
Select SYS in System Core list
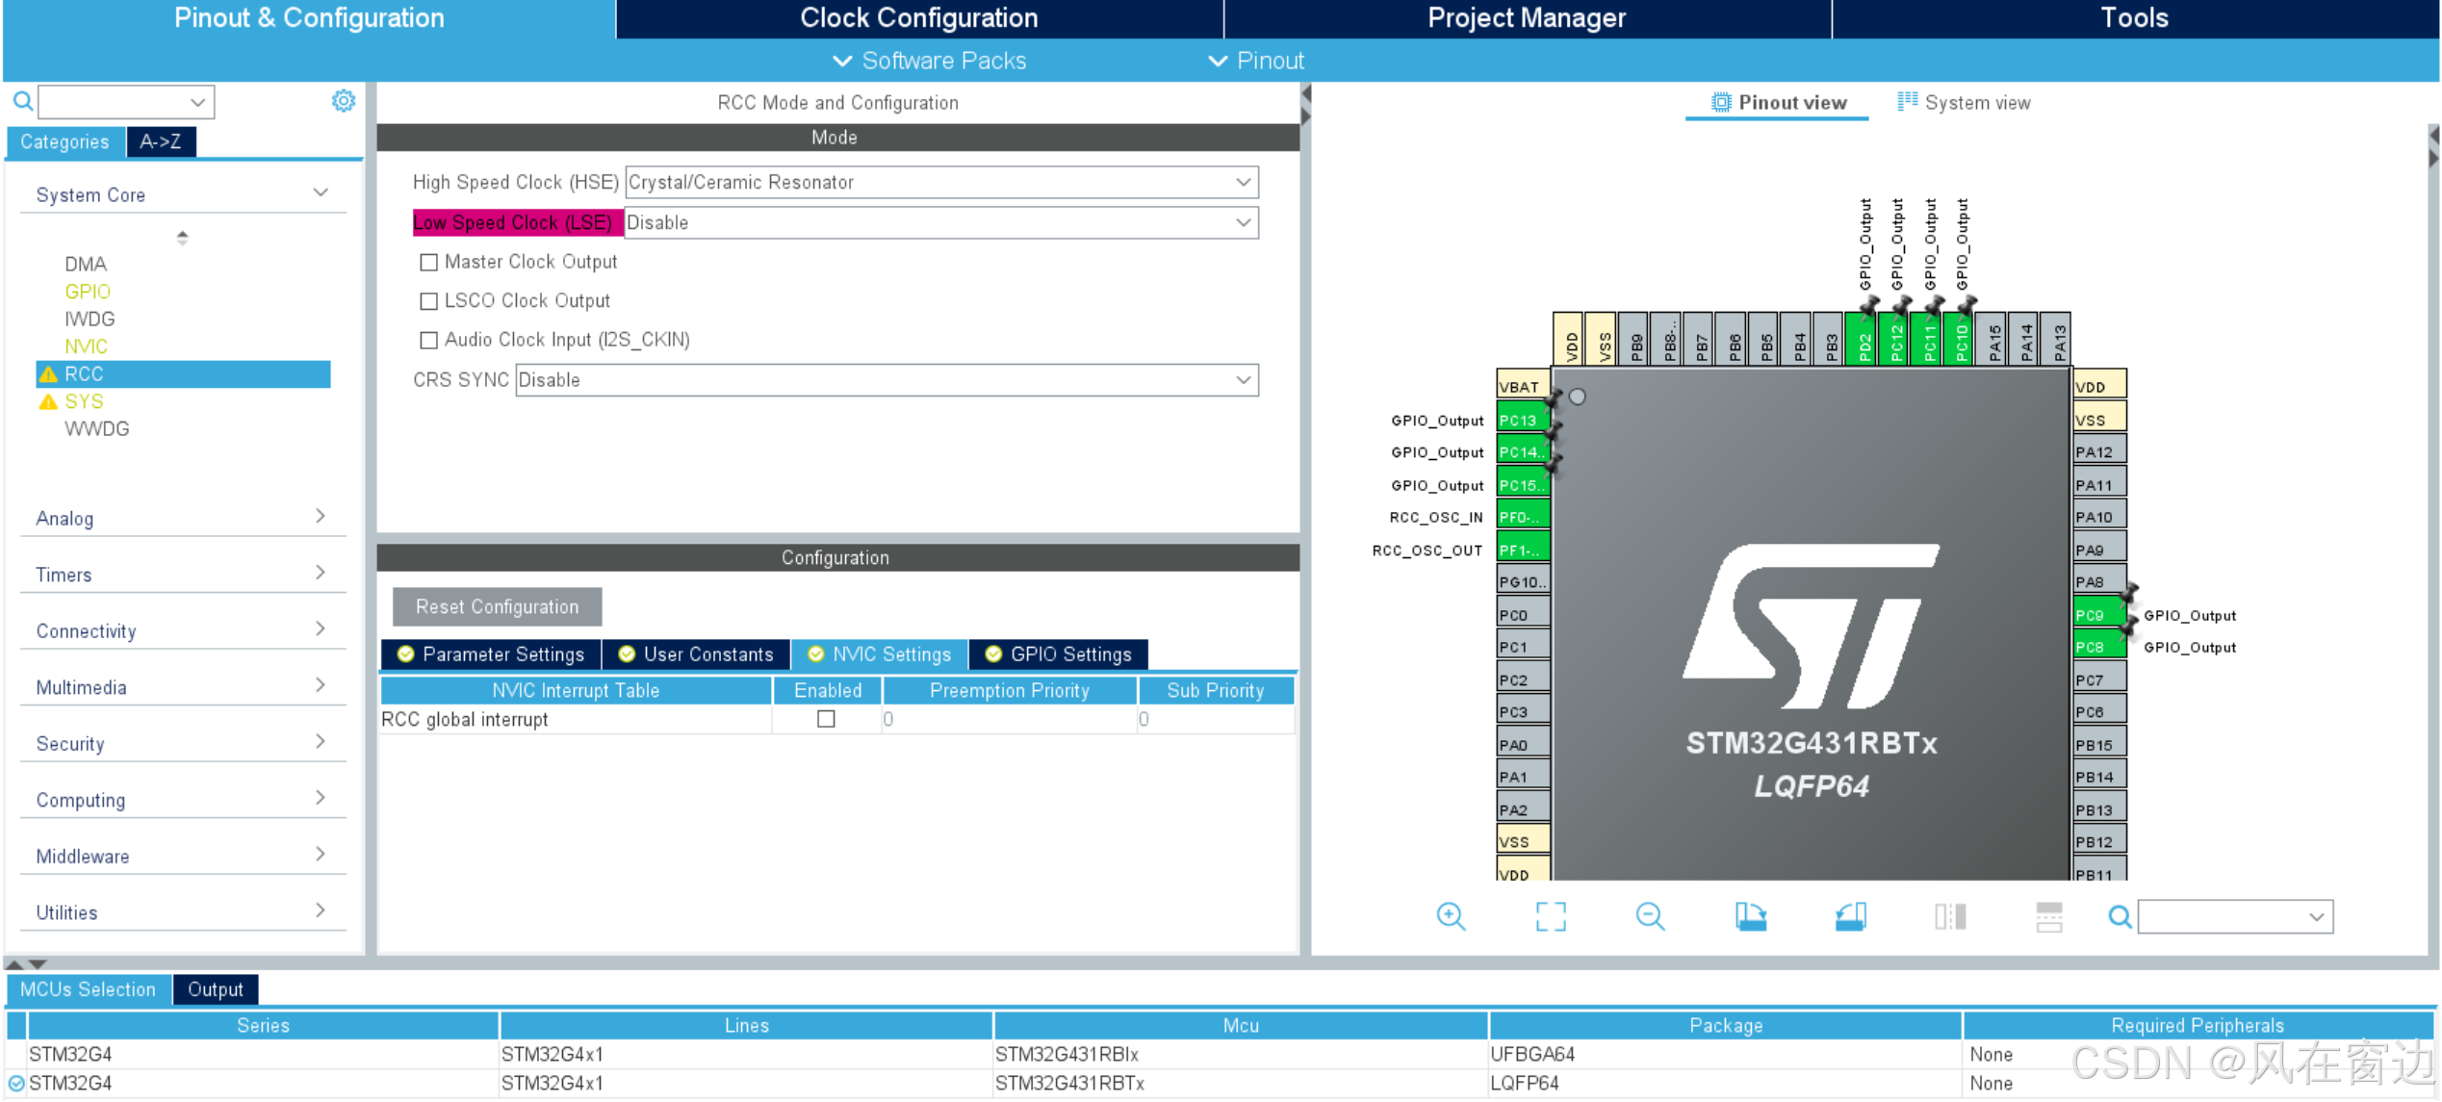coord(85,401)
